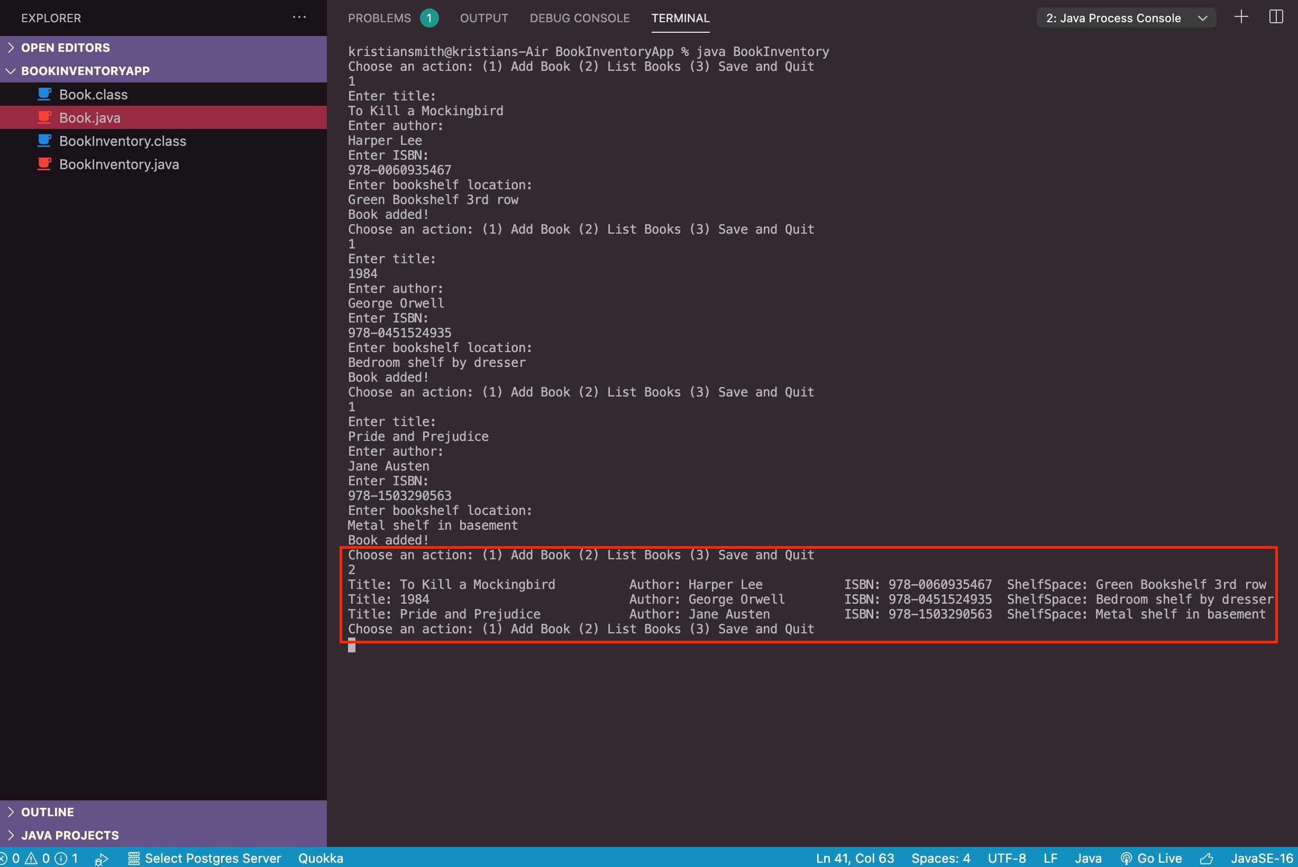The width and height of the screenshot is (1298, 867).
Task: Open the Explorer more actions ellipsis
Action: [299, 17]
